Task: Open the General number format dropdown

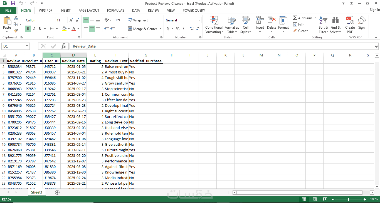Action: pos(199,20)
